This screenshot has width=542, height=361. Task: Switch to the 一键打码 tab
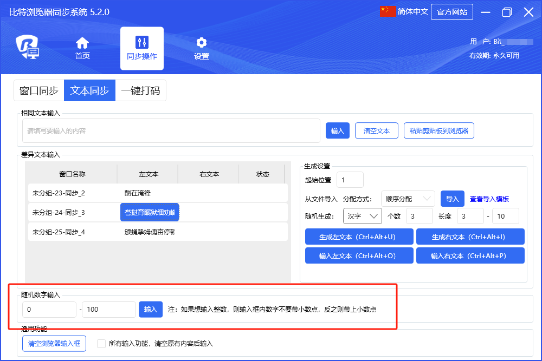pos(140,91)
